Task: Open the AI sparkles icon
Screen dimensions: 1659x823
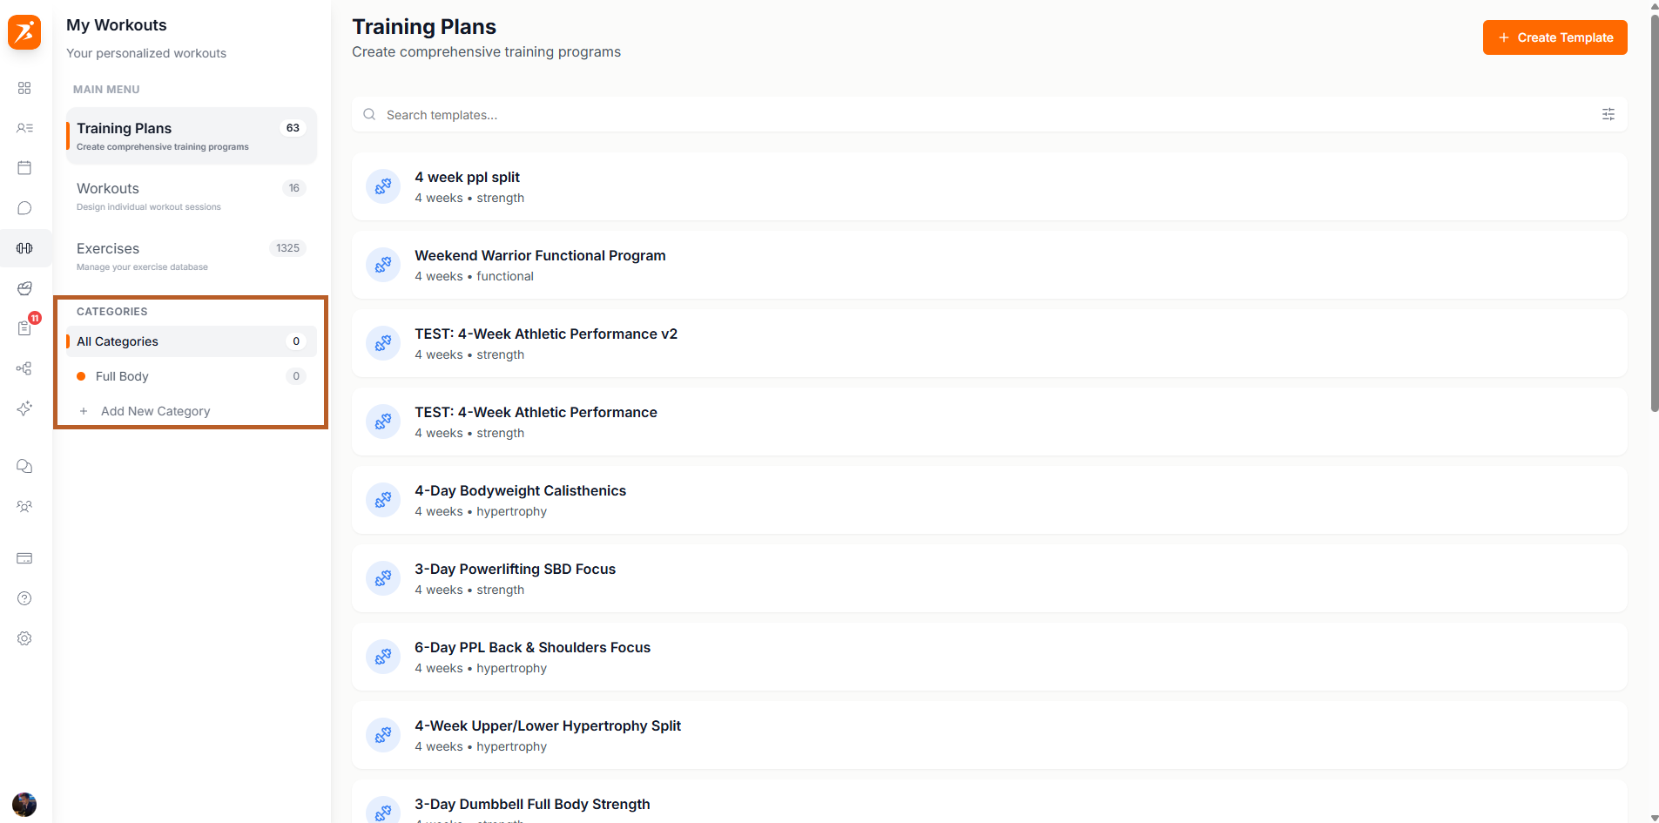Action: pos(24,408)
